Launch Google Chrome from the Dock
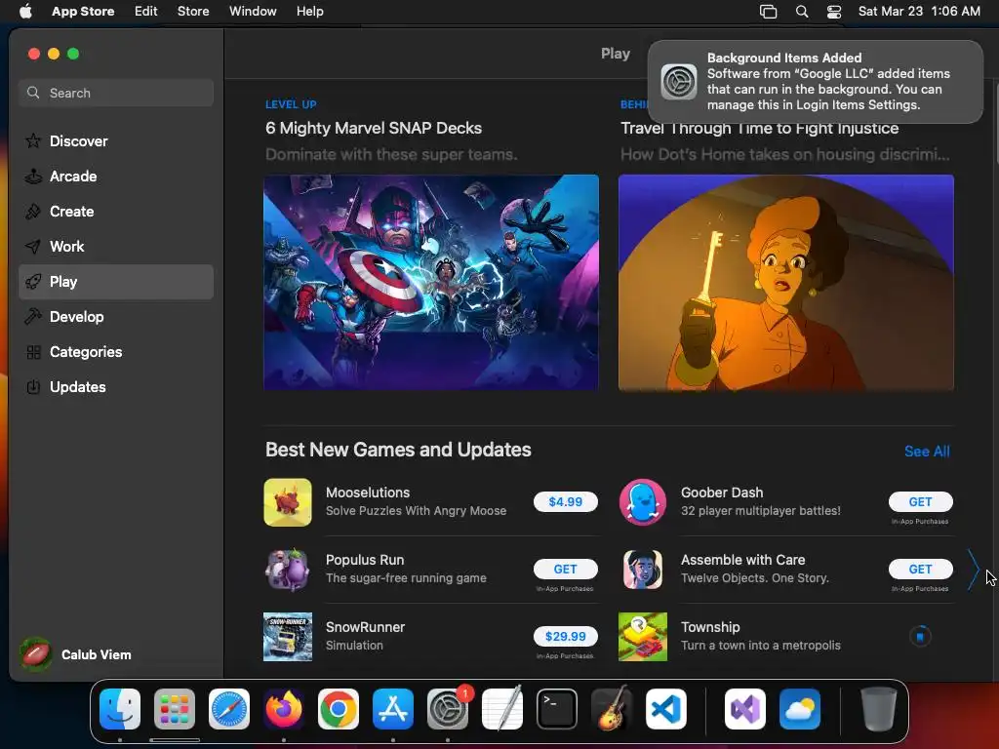This screenshot has height=749, width=999. (339, 709)
